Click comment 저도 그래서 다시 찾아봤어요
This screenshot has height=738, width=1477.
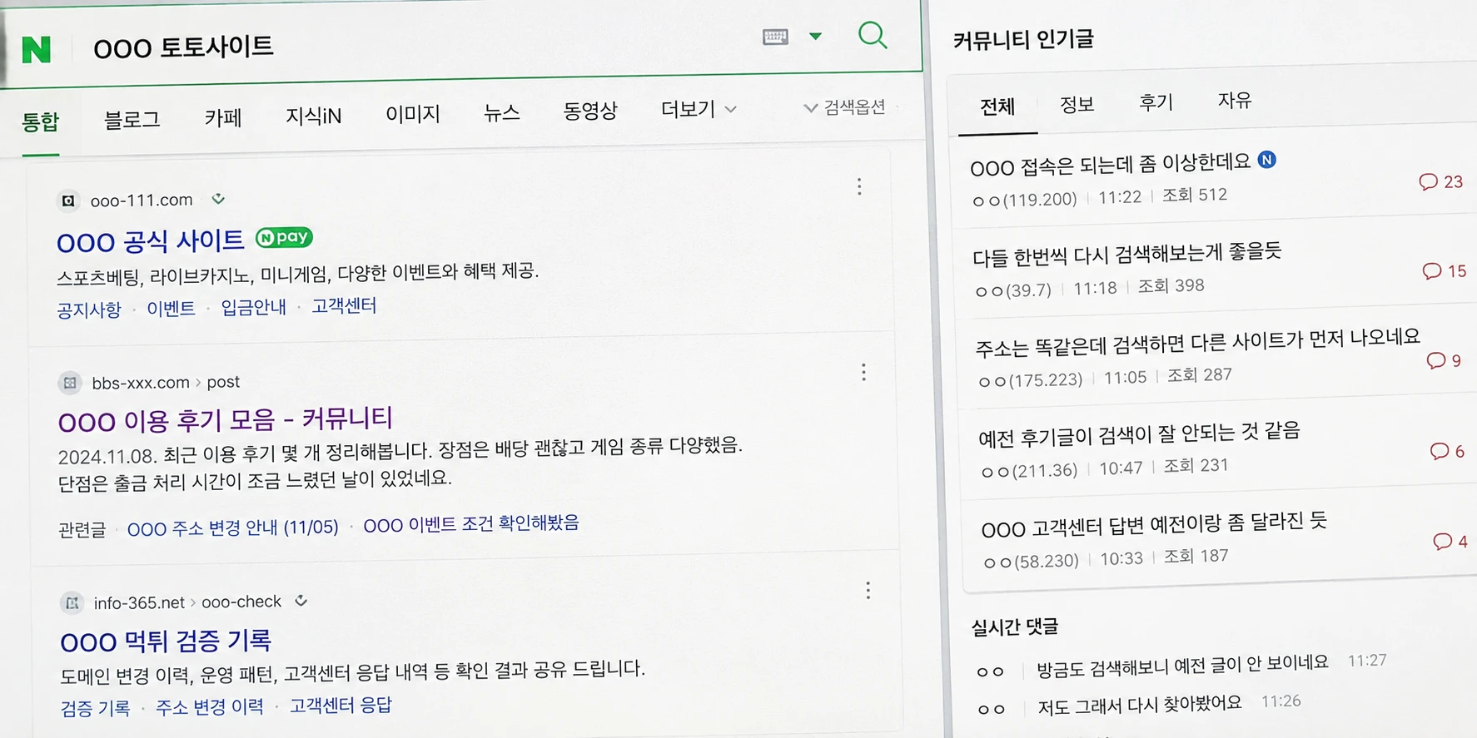tap(1139, 705)
